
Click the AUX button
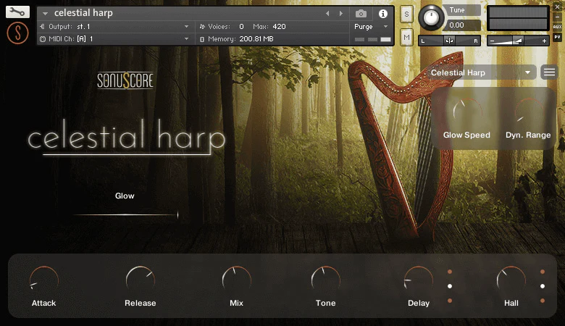coord(557,27)
